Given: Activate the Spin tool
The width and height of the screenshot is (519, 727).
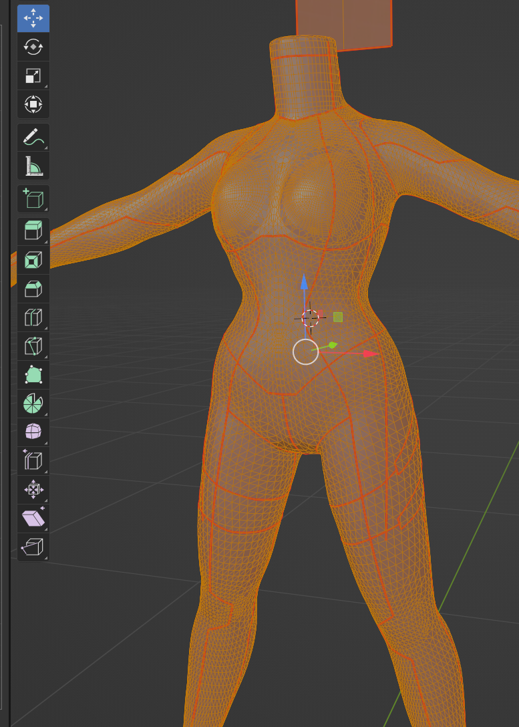Looking at the screenshot, I should [x=33, y=404].
